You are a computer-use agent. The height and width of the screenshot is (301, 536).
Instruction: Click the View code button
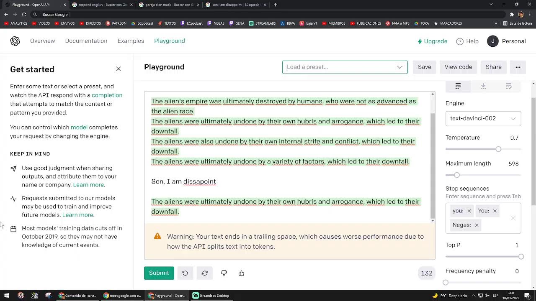click(458, 67)
